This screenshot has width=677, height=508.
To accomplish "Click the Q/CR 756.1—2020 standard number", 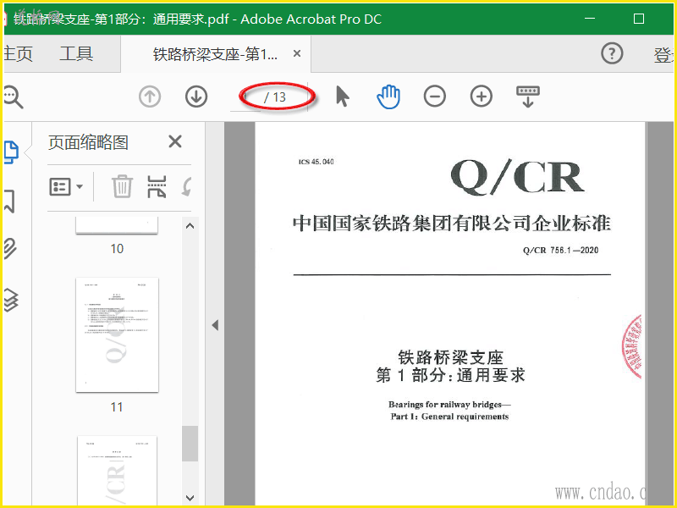I will tap(560, 250).
